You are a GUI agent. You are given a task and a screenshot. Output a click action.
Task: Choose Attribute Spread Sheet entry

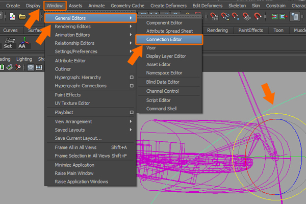(169, 31)
